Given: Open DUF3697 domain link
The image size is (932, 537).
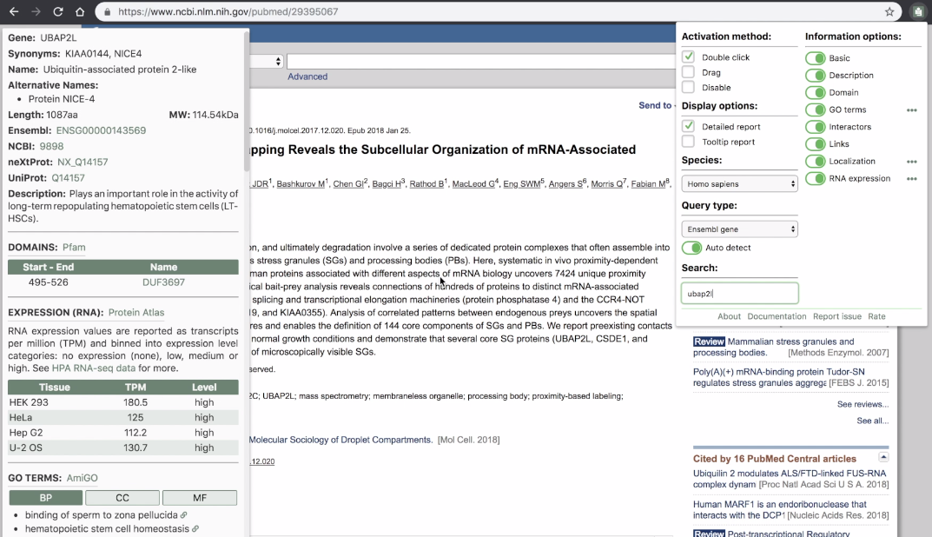Looking at the screenshot, I should 163,282.
